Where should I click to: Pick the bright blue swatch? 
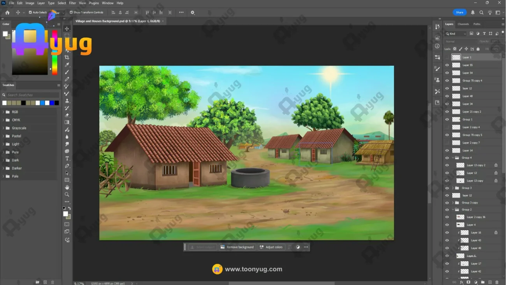pos(42,103)
